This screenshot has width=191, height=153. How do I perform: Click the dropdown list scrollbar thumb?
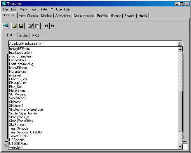point(180,111)
